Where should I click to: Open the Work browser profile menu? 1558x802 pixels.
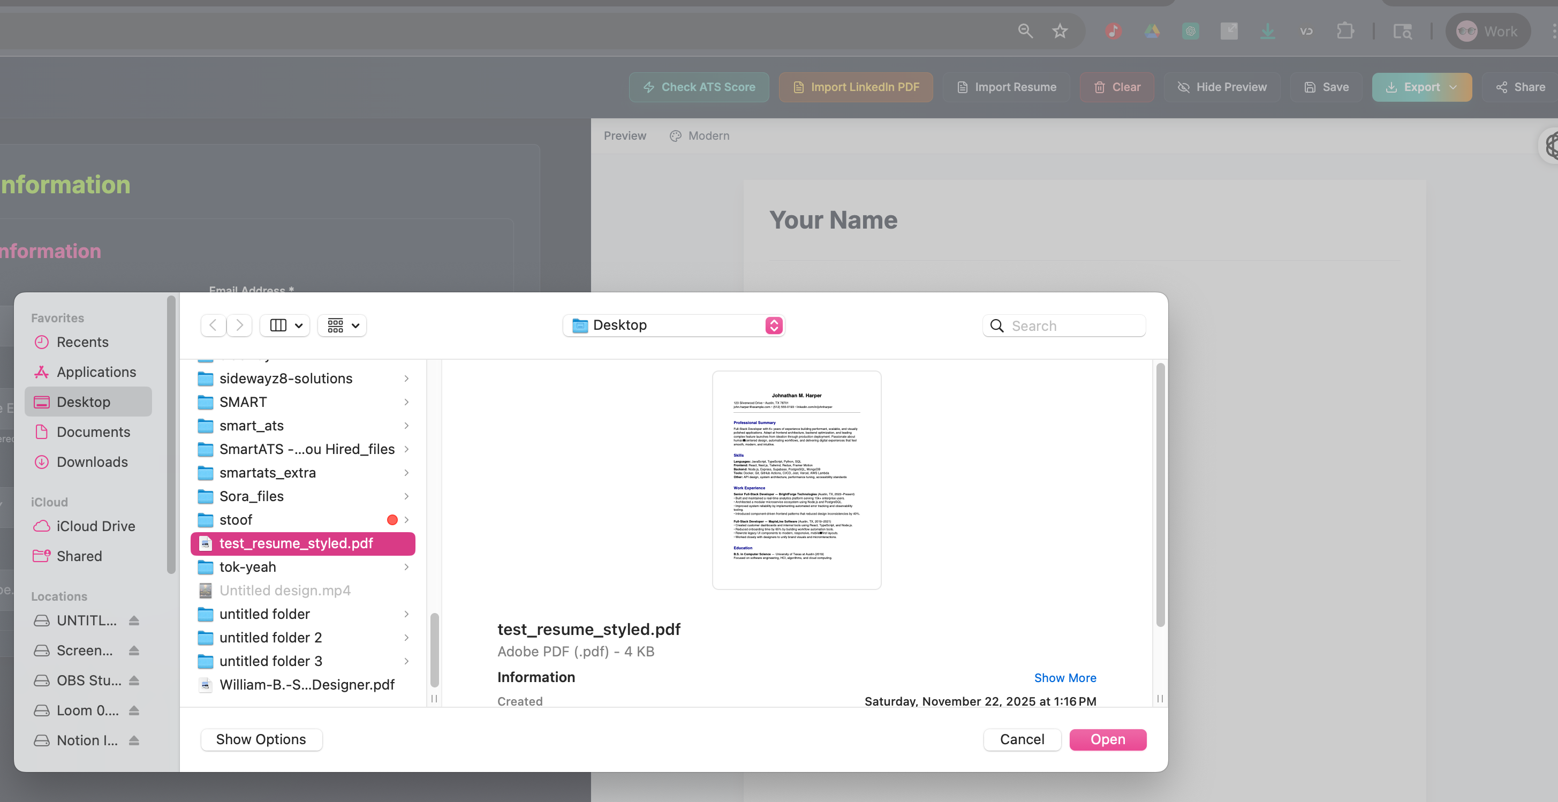[x=1488, y=31]
